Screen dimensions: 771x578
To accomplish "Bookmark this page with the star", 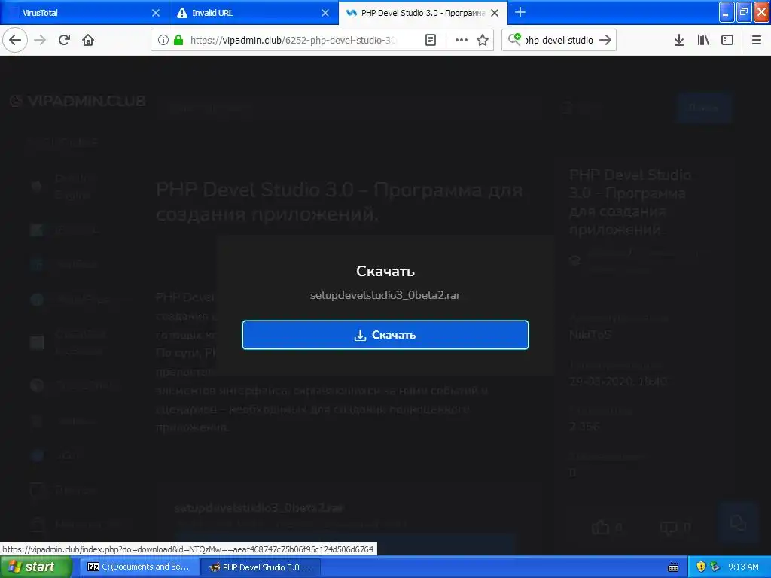I will coord(483,40).
